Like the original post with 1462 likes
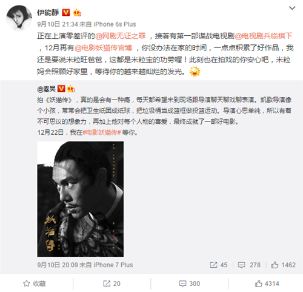Viewport: 303px width, 292px height. point(283,265)
